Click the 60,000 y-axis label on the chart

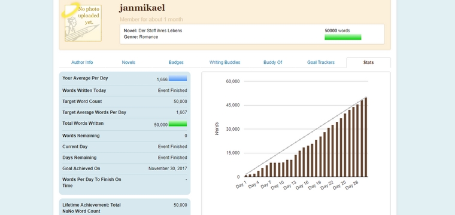point(233,82)
